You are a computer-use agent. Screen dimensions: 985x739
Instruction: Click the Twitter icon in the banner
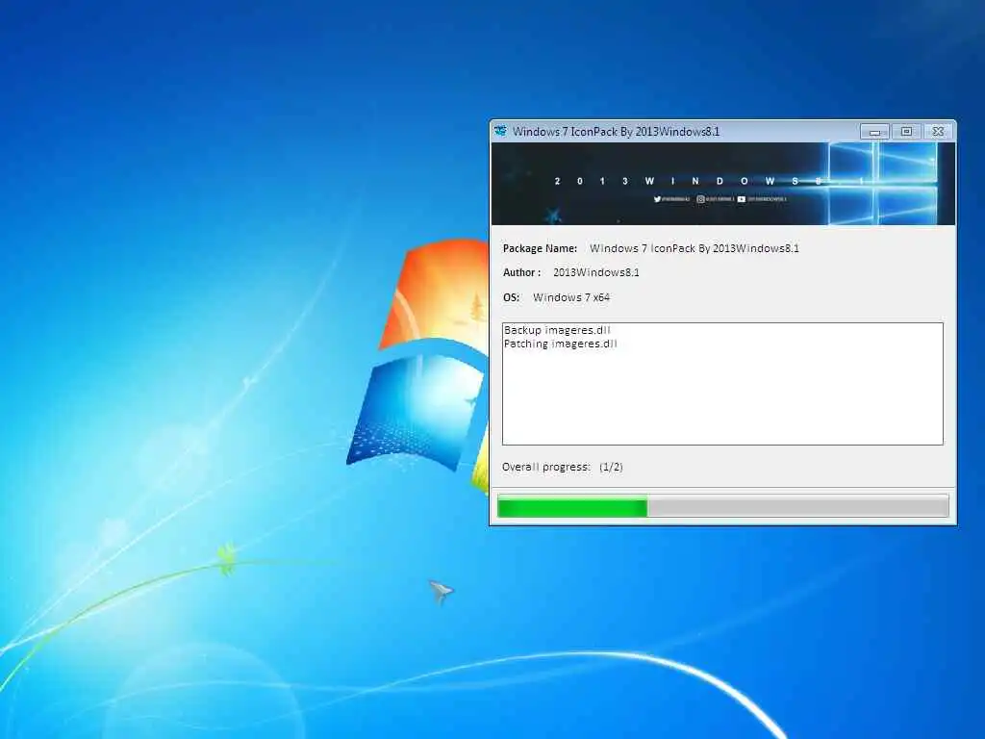(x=657, y=199)
